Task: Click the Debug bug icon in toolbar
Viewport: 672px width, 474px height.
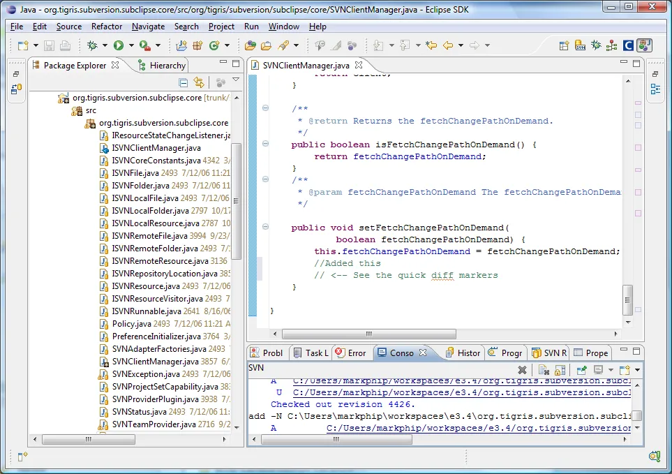Action: tap(92, 45)
